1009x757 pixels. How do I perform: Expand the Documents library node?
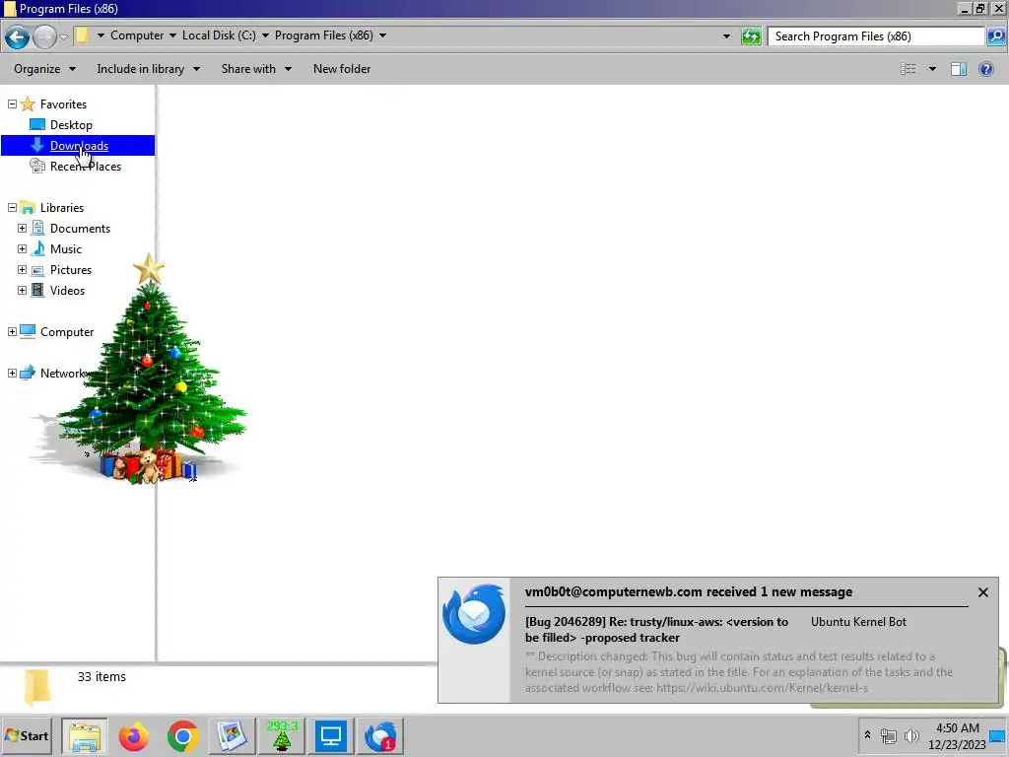(x=22, y=228)
